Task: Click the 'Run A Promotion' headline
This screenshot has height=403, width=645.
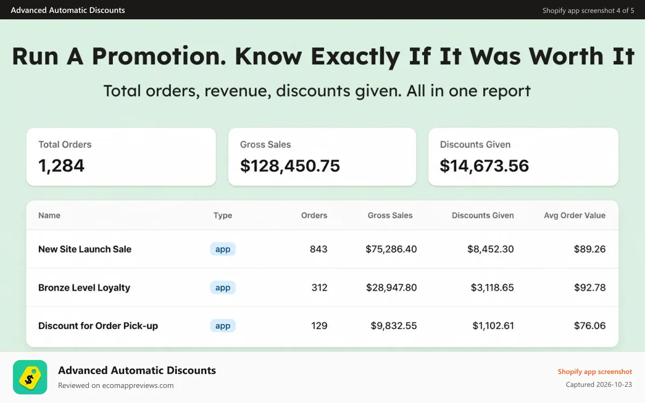Action: click(x=322, y=56)
